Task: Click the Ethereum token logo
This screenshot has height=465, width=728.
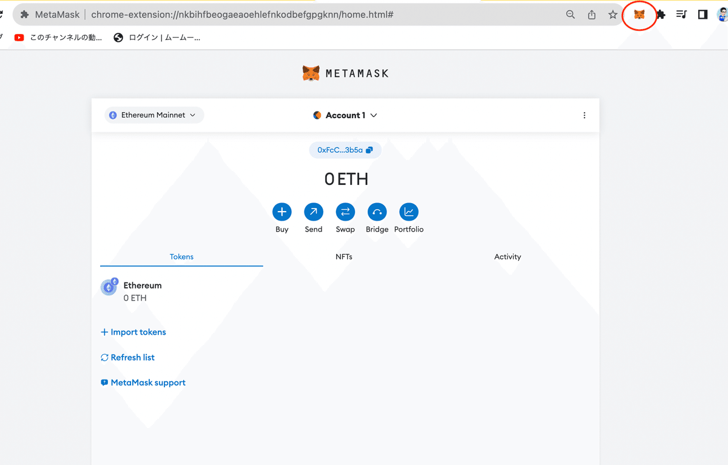Action: (109, 287)
